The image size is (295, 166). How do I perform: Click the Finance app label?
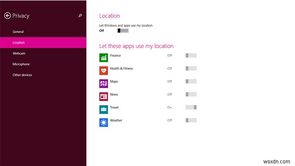point(115,55)
